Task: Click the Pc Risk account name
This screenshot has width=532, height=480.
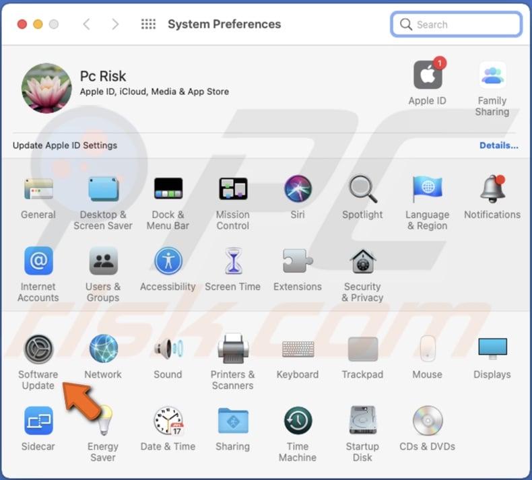Action: pos(103,76)
